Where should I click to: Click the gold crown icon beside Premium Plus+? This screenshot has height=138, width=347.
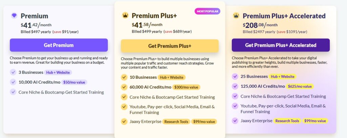125,15
